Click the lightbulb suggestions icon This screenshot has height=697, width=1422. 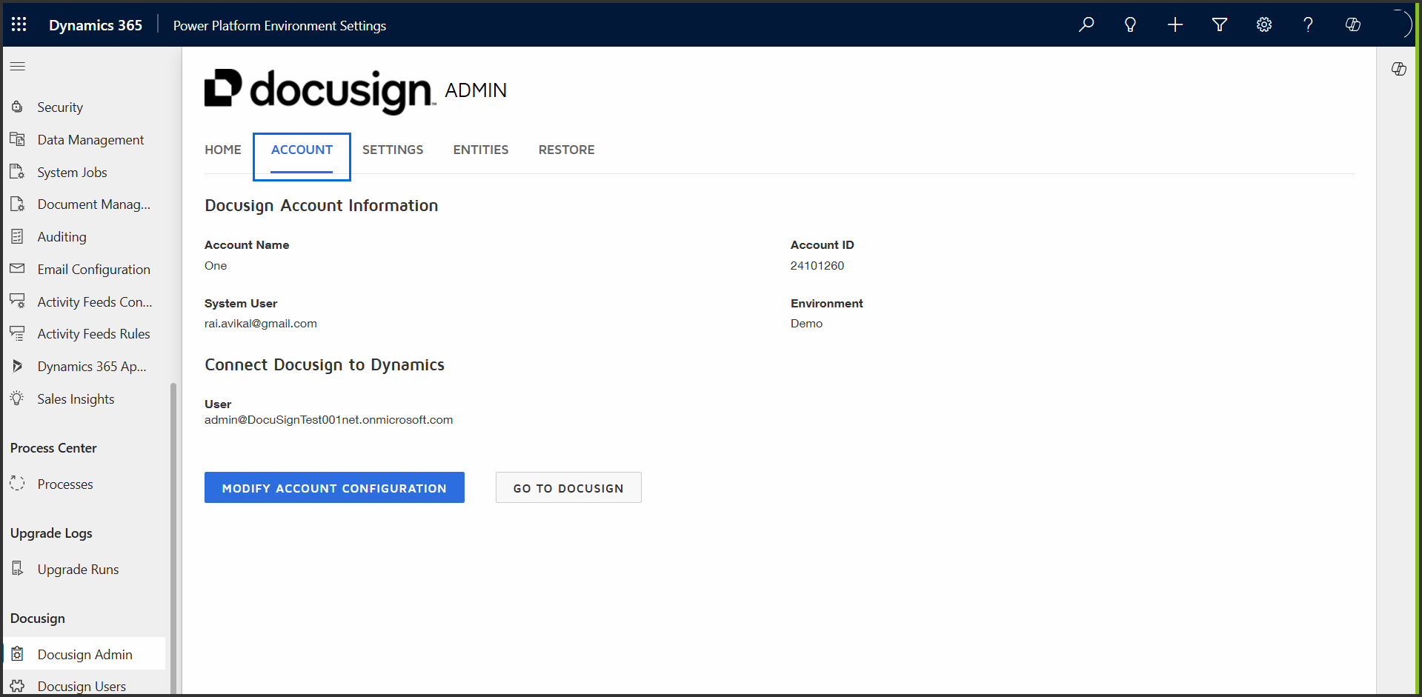pos(1130,24)
